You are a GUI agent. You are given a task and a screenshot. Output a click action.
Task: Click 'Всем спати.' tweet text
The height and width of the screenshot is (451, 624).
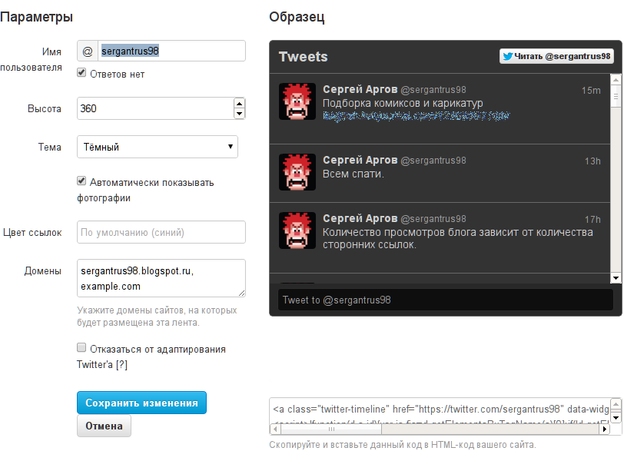[353, 174]
